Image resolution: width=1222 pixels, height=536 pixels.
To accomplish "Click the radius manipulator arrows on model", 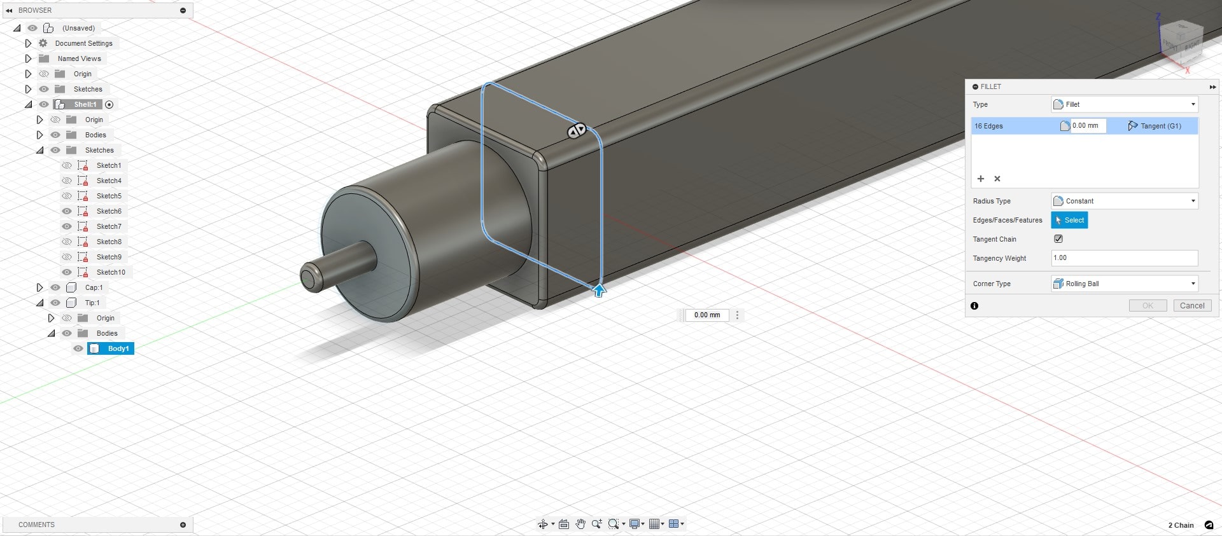I will 577,131.
